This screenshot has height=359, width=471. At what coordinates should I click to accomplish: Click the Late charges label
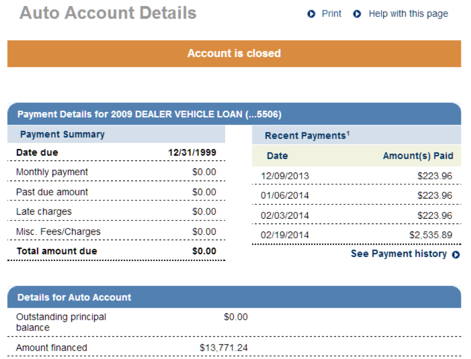tap(44, 212)
